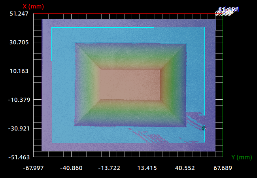Click the -13.722 Y-axis tick value
This screenshot has height=178, width=257.
point(109,168)
